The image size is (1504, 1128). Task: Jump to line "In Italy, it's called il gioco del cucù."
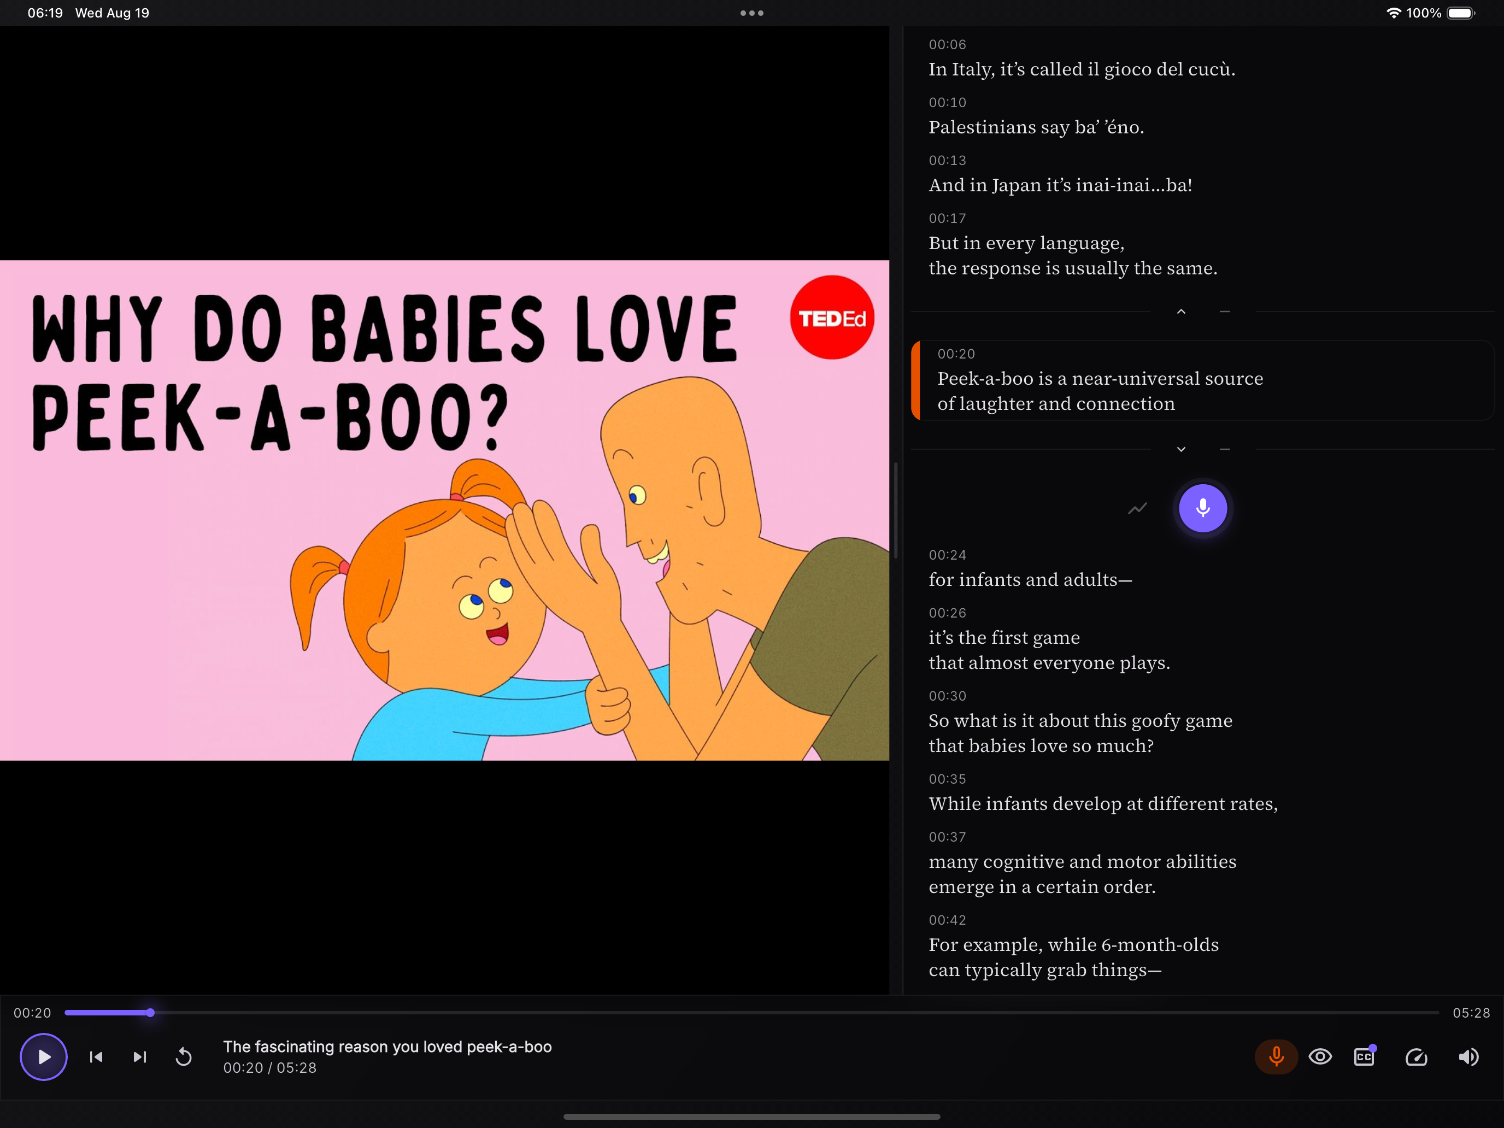click(x=1082, y=69)
